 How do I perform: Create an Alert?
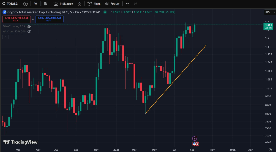(94, 4)
